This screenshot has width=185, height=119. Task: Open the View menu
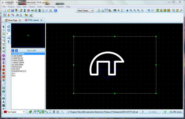[x=18, y=7]
